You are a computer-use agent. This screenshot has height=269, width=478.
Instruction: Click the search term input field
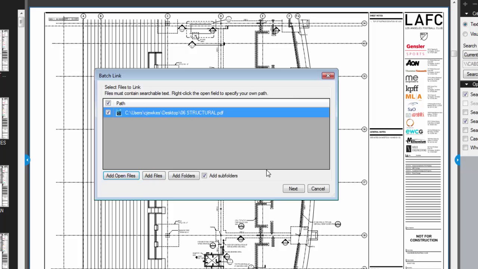(x=471, y=64)
